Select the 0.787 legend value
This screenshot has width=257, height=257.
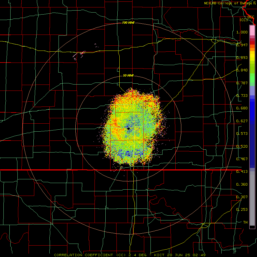pyautogui.click(x=242, y=83)
